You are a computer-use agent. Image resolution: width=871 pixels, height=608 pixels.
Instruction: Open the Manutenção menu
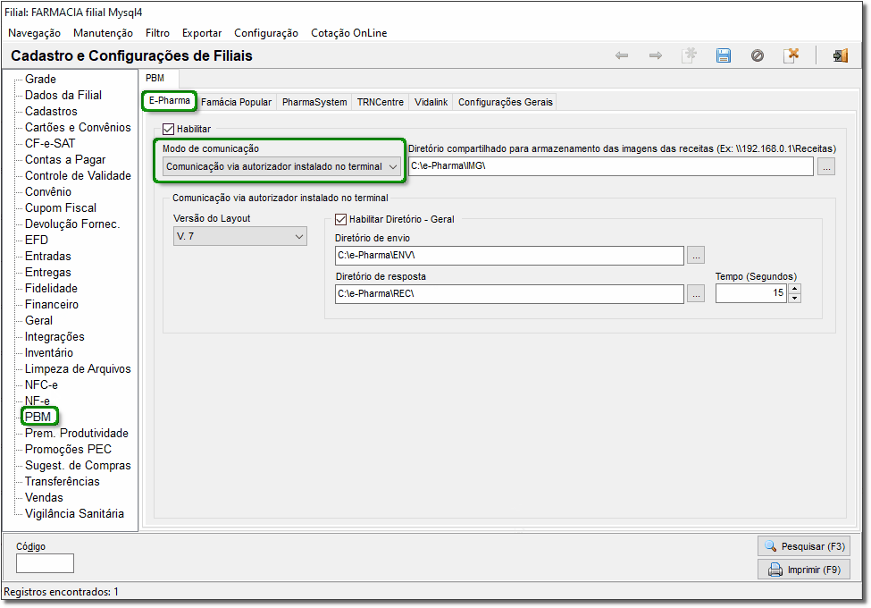click(103, 33)
